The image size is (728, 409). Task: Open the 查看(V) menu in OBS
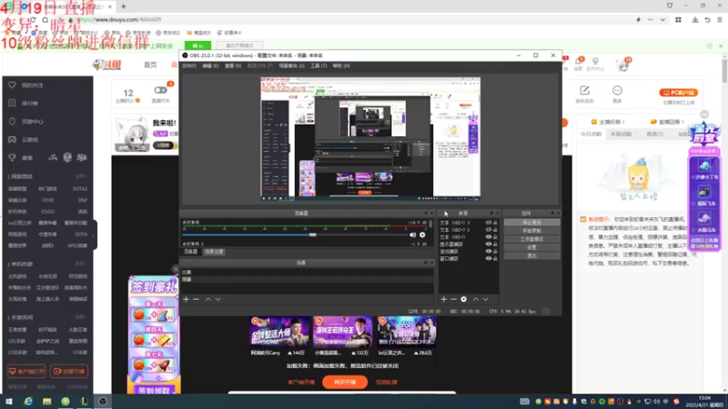pos(233,65)
